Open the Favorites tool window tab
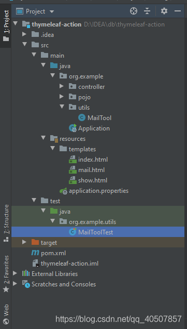187x329 pixels. pos(6,273)
